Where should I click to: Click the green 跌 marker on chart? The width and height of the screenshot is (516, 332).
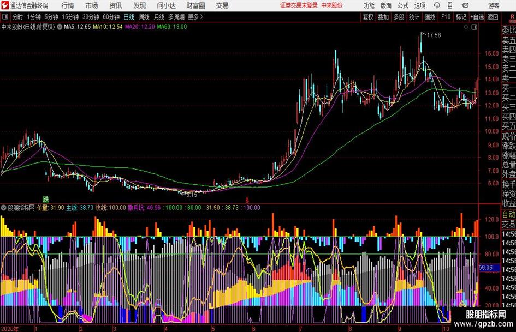46,199
